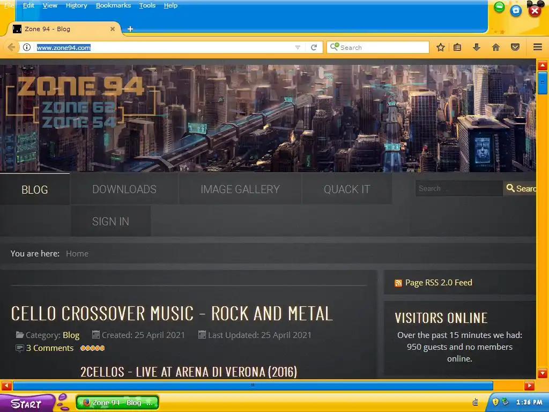Open the Blog category link
This screenshot has width=549, height=412.
[x=71, y=335]
